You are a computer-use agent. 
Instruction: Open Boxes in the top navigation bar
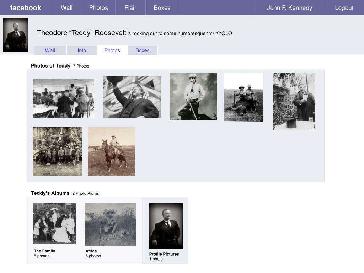point(162,8)
